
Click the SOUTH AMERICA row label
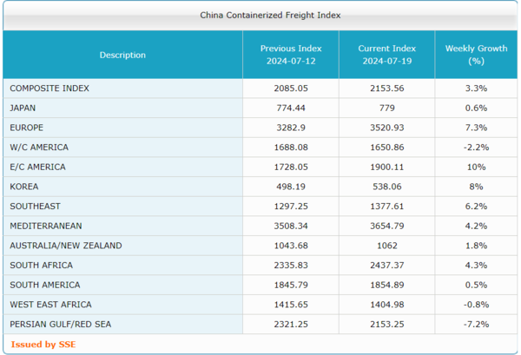click(45, 285)
